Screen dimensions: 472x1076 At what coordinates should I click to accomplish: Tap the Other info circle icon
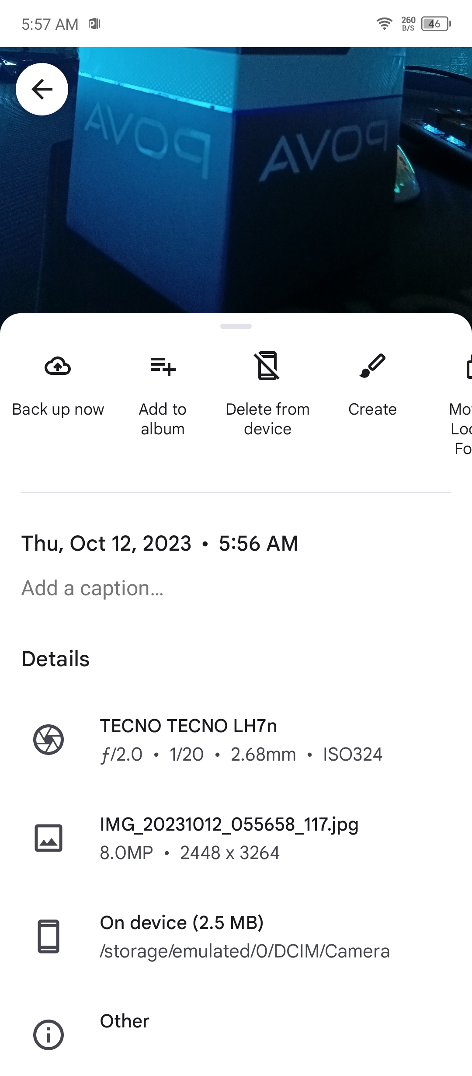pyautogui.click(x=49, y=1035)
